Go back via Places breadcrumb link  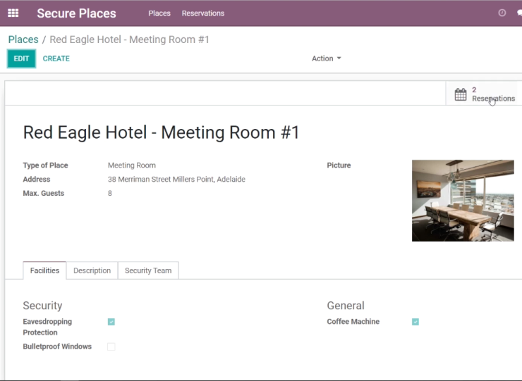coord(23,39)
